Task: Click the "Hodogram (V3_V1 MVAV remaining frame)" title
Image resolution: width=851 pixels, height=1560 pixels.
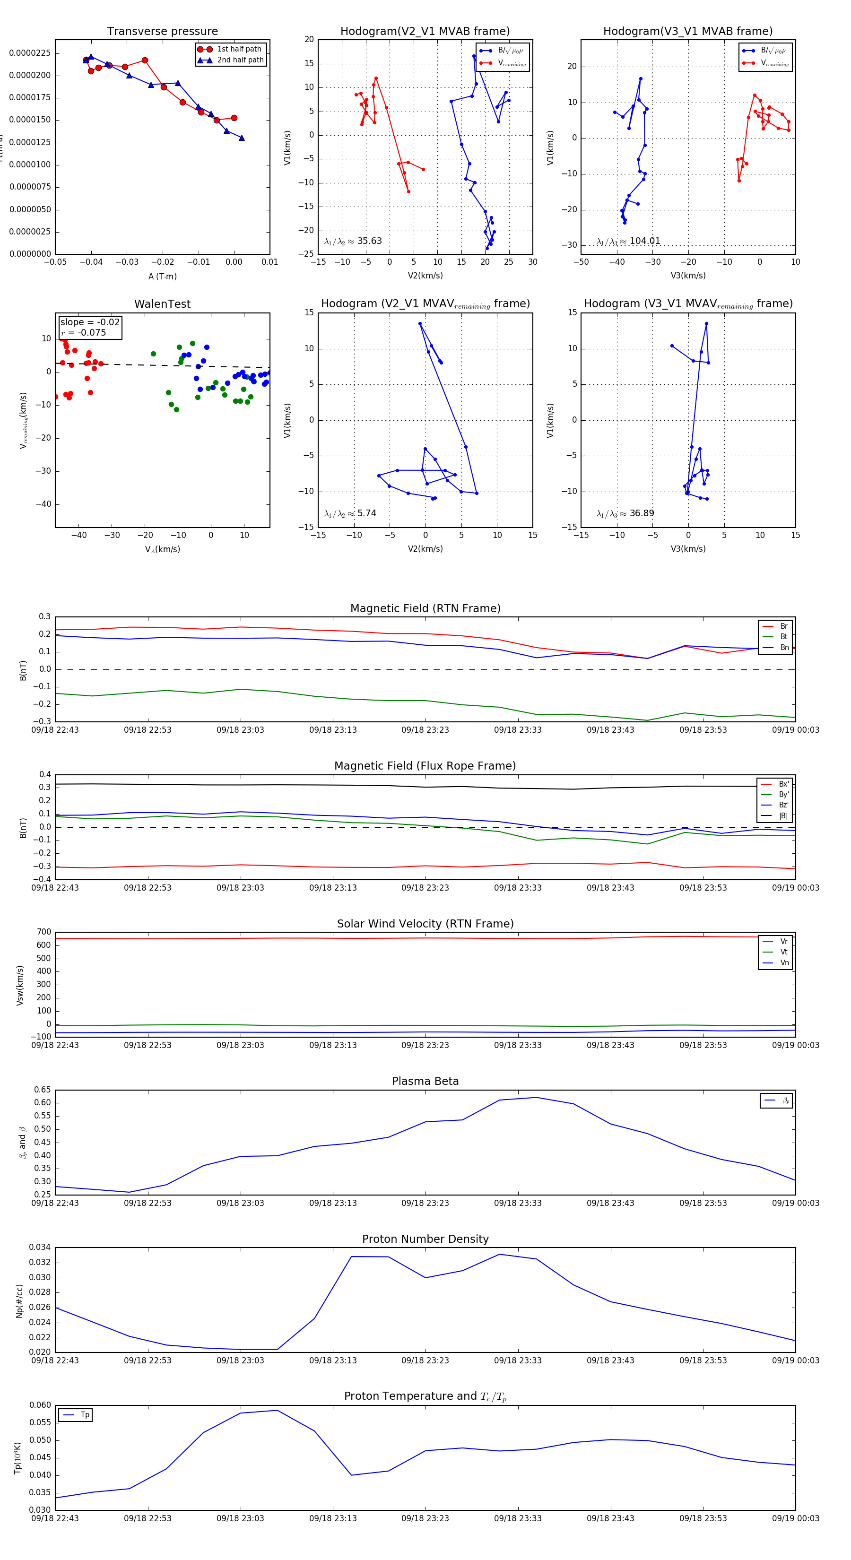Action: pos(688,304)
